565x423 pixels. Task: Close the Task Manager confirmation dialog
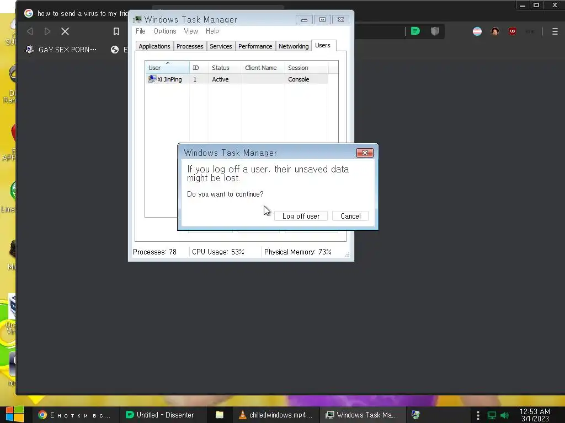click(365, 153)
